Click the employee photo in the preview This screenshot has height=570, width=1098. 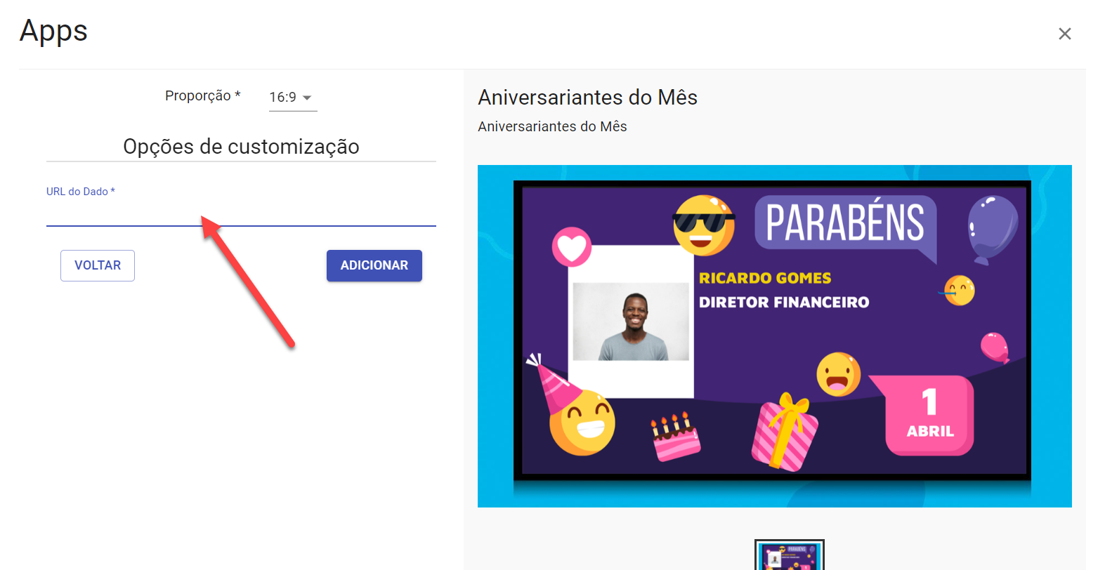tap(631, 322)
